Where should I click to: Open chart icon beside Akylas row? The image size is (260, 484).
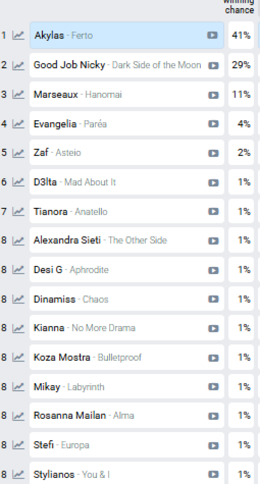click(18, 35)
